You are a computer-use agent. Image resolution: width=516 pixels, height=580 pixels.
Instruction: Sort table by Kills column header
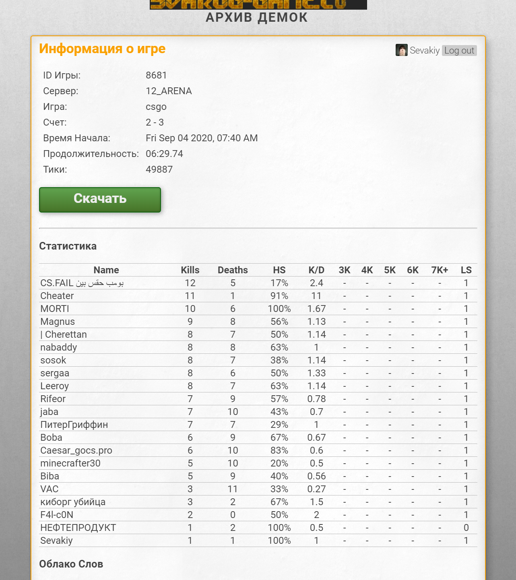(x=190, y=270)
